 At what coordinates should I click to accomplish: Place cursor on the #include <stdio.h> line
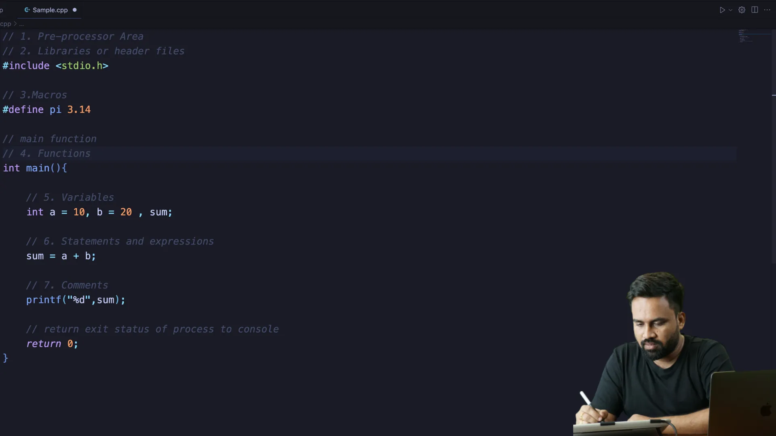tap(55, 66)
